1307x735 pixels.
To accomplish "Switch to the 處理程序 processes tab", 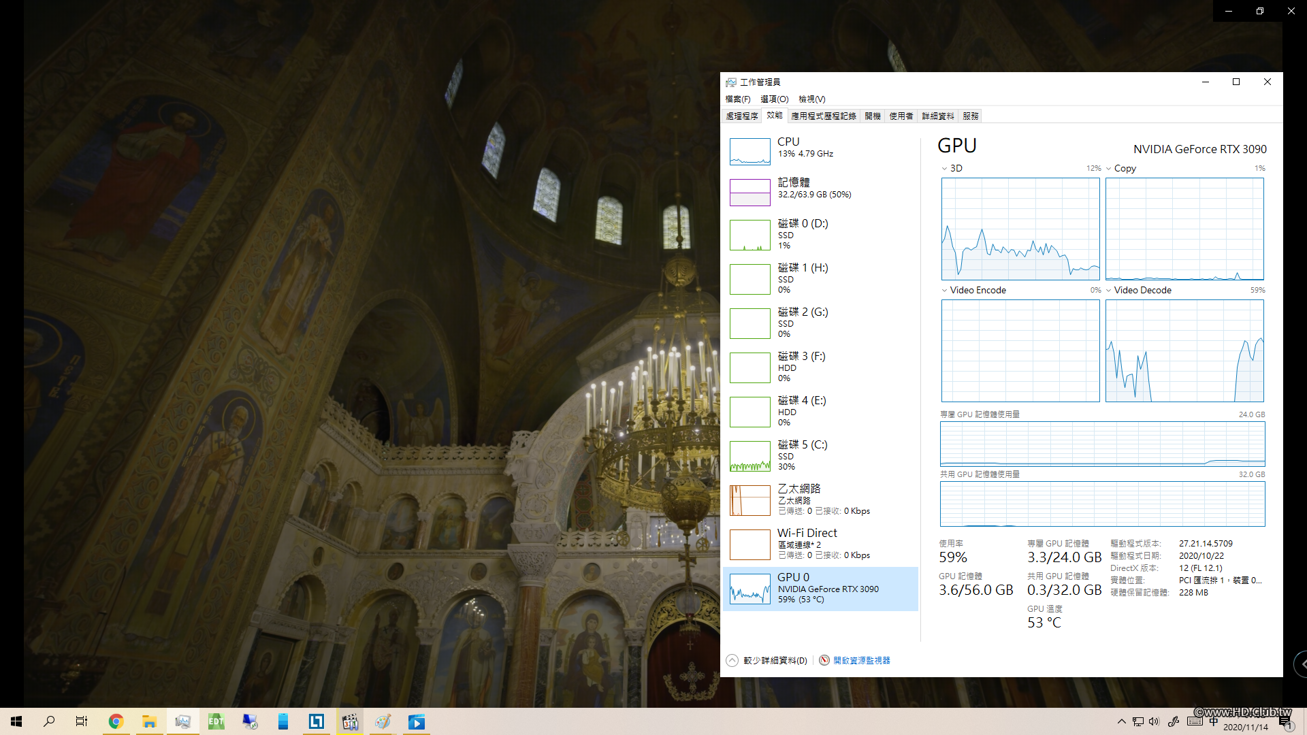I will click(x=741, y=116).
